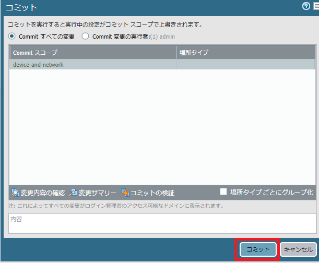
Task: Click the Commit スコープ column header
Action: coord(93,53)
